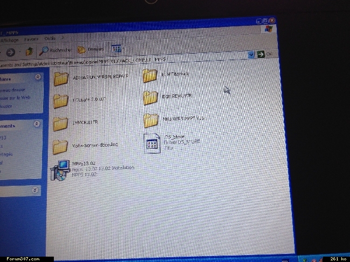Select the 'Volta-Sensor-decoding' folder name
The image size is (350, 262).
coord(95,145)
